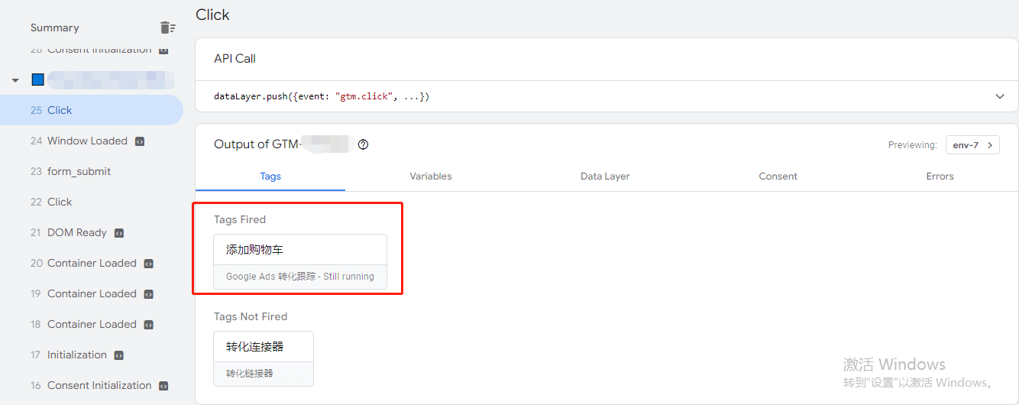Select the 23 form_submit event

point(79,172)
